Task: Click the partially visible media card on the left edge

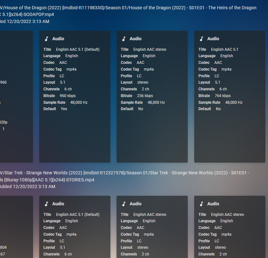Action: click(16, 96)
